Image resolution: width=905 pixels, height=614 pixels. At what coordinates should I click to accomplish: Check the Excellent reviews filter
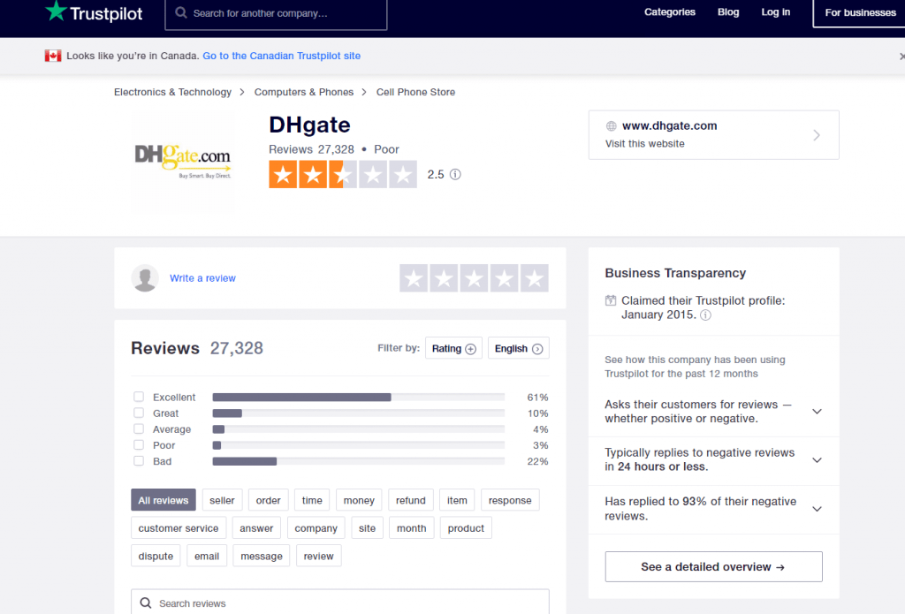pyautogui.click(x=137, y=396)
